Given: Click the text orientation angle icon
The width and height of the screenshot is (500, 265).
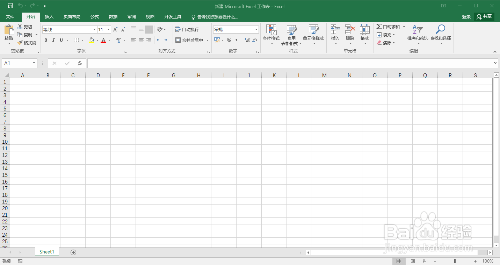Looking at the screenshot, I should pyautogui.click(x=160, y=29).
